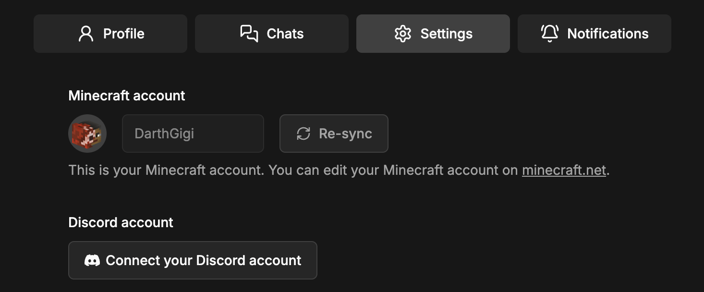Switch to the Profile tab
Image resolution: width=704 pixels, height=292 pixels.
(x=110, y=33)
